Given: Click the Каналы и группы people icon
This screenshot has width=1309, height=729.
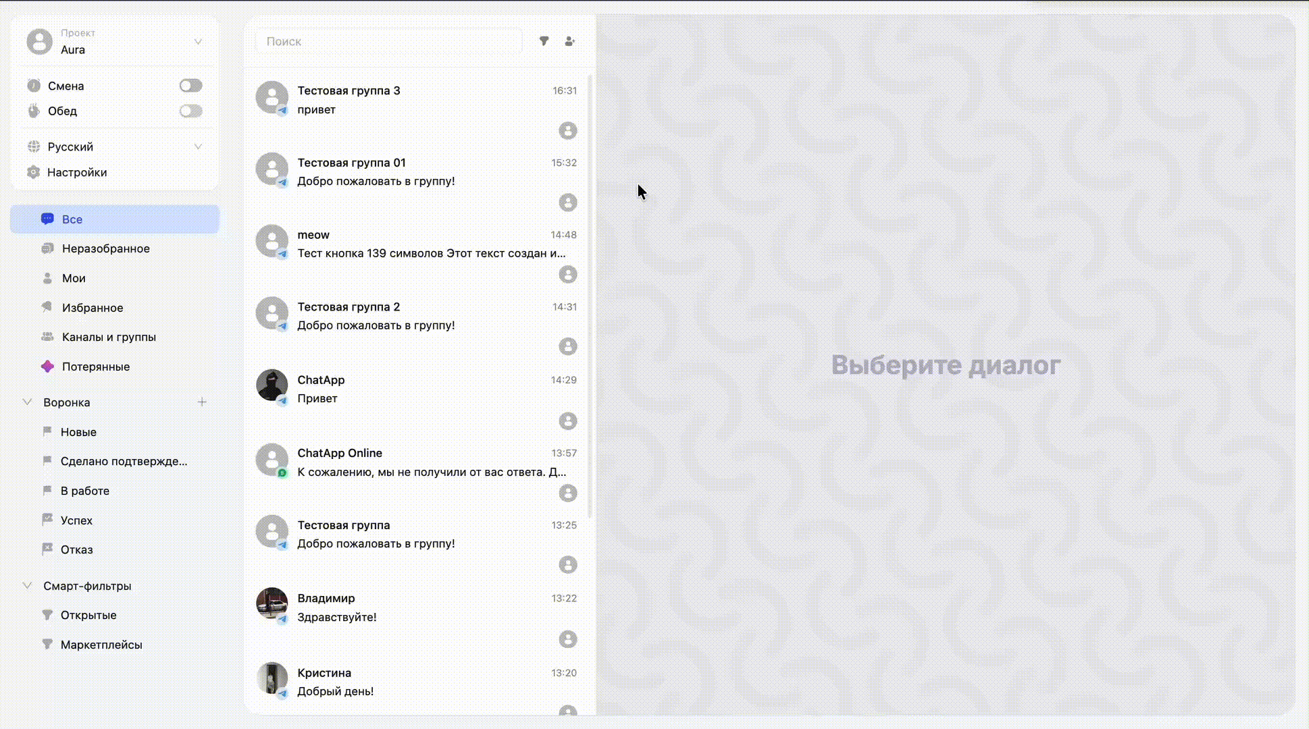Looking at the screenshot, I should click(x=47, y=337).
